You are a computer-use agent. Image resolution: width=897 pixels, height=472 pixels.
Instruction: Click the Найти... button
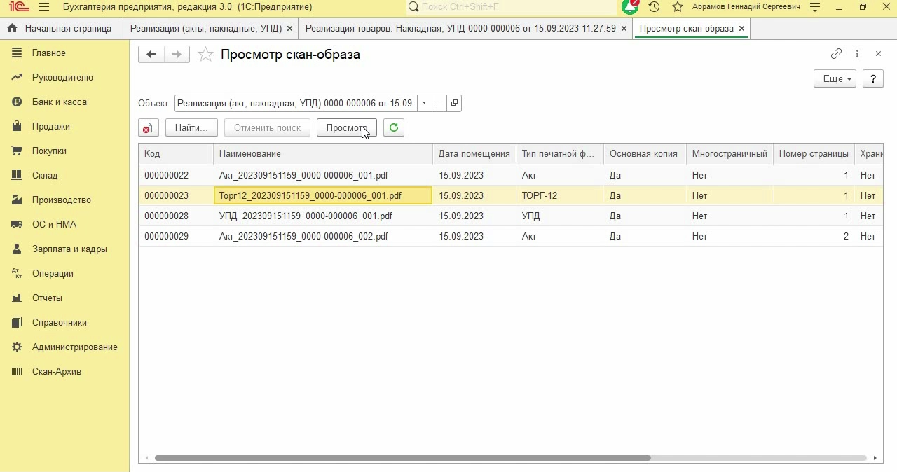click(x=191, y=127)
